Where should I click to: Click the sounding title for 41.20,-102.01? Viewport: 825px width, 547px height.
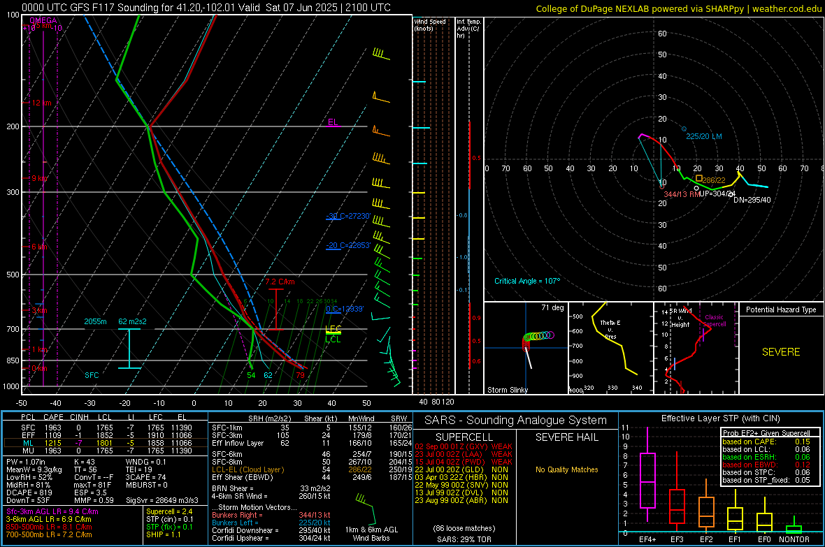[x=206, y=8]
